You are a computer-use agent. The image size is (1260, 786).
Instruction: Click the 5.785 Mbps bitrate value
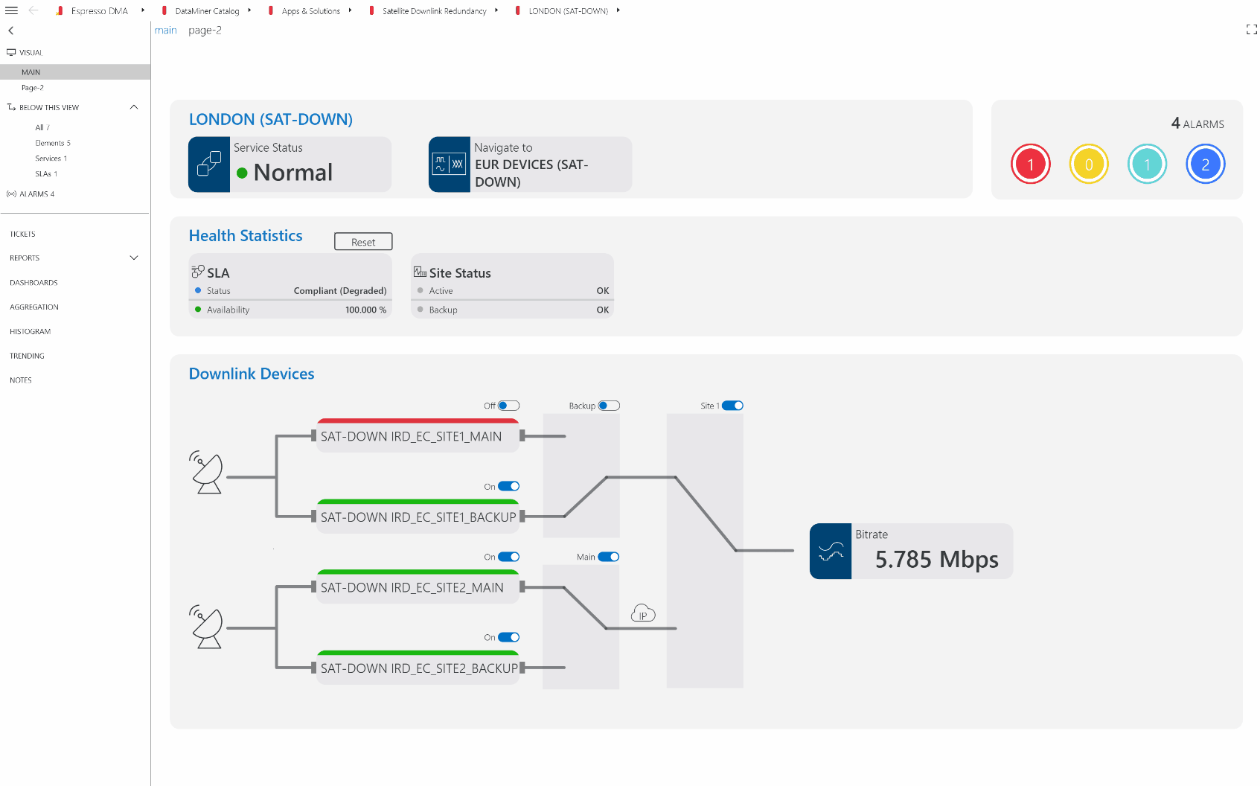[937, 559]
